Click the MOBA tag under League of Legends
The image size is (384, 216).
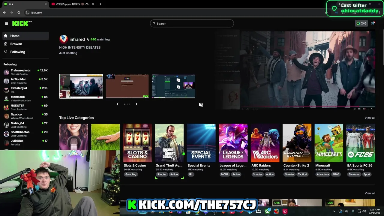coord(225,174)
